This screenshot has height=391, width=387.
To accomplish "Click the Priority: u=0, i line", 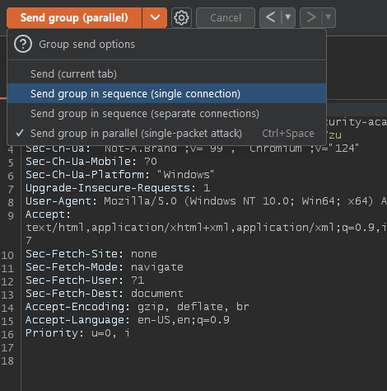I will [77, 333].
